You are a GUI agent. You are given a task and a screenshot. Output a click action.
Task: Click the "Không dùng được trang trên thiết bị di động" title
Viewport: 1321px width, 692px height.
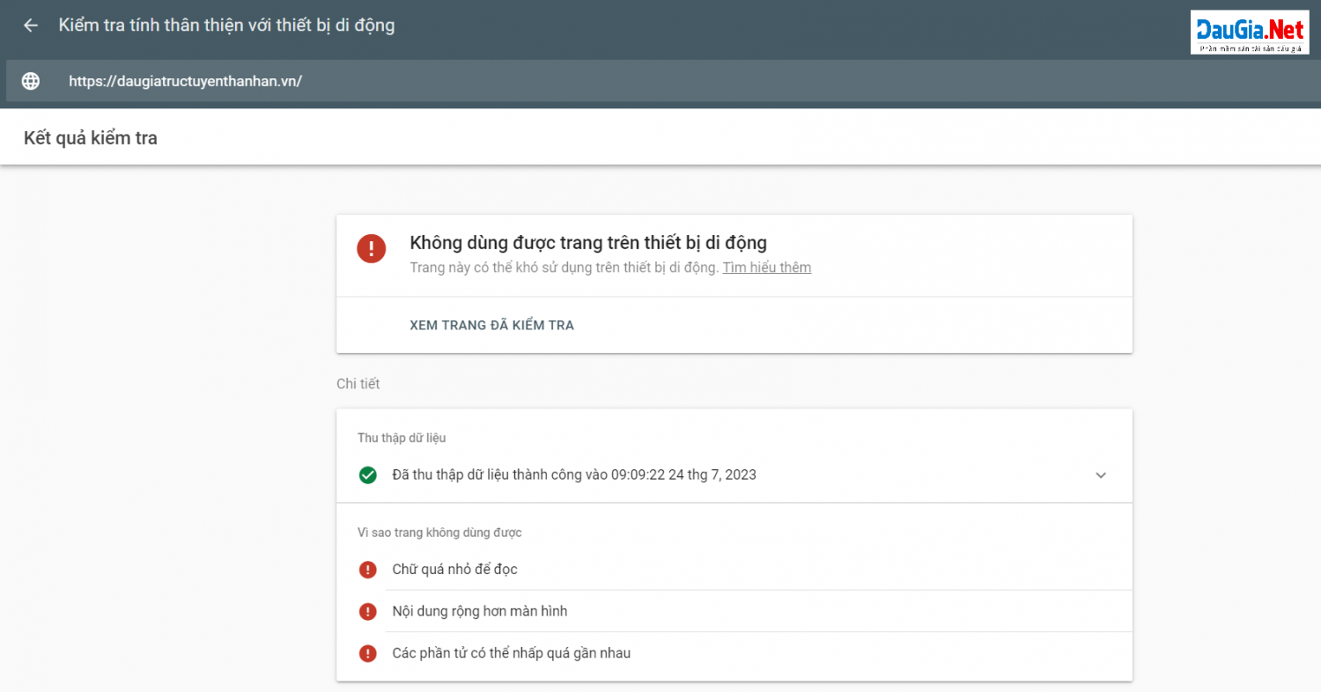588,243
